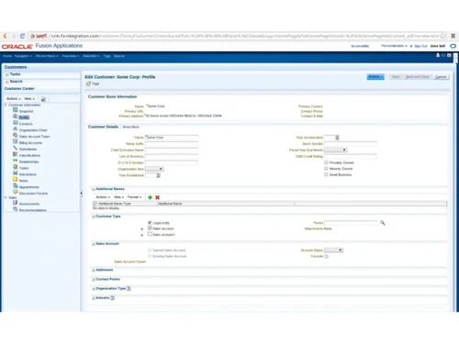Viewport: 459px width, 344px height.
Task: Click the Chief Executive Name input field
Action: click(172, 150)
